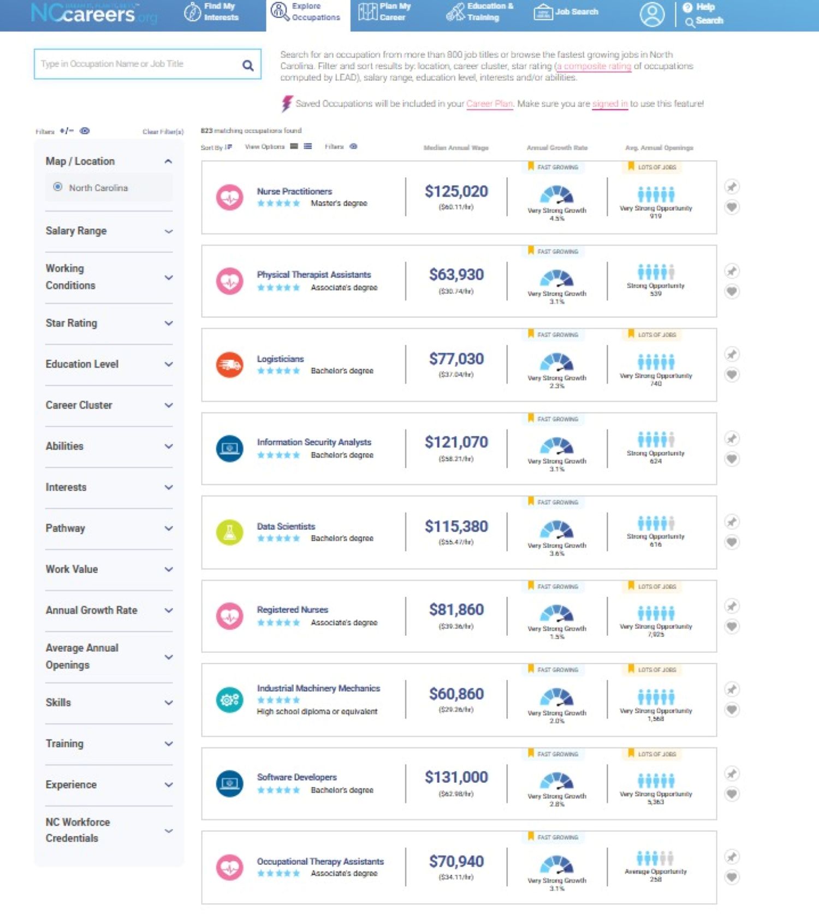This screenshot has width=819, height=914.
Task: Save Logisticians with the heart icon
Action: click(732, 375)
